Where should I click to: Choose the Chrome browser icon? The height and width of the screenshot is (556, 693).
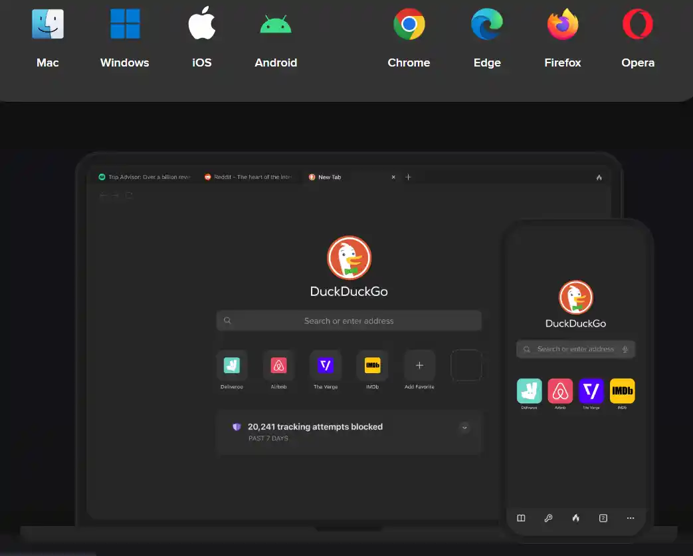tap(409, 24)
